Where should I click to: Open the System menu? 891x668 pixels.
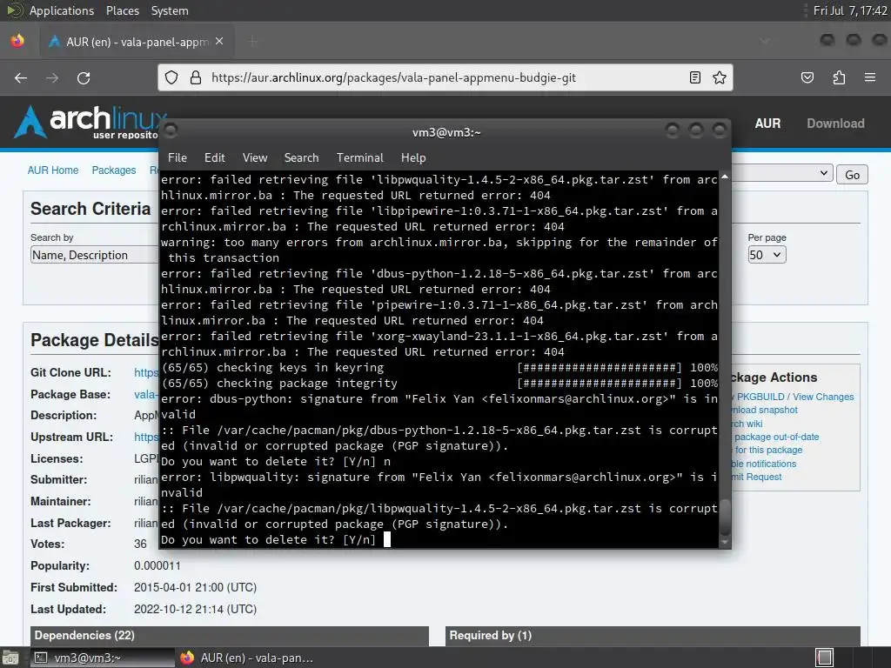tap(170, 10)
